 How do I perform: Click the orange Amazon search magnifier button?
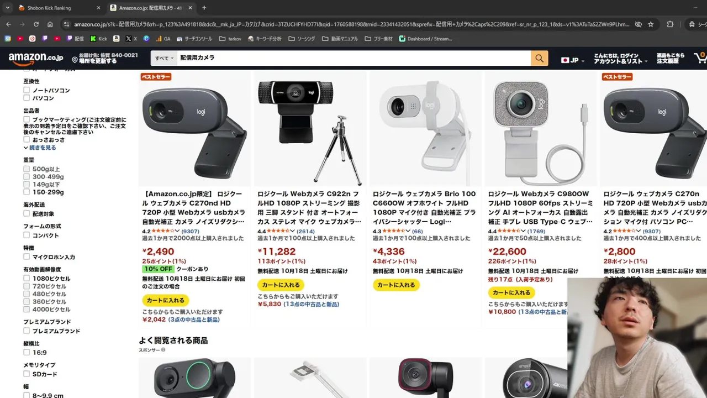(x=539, y=58)
